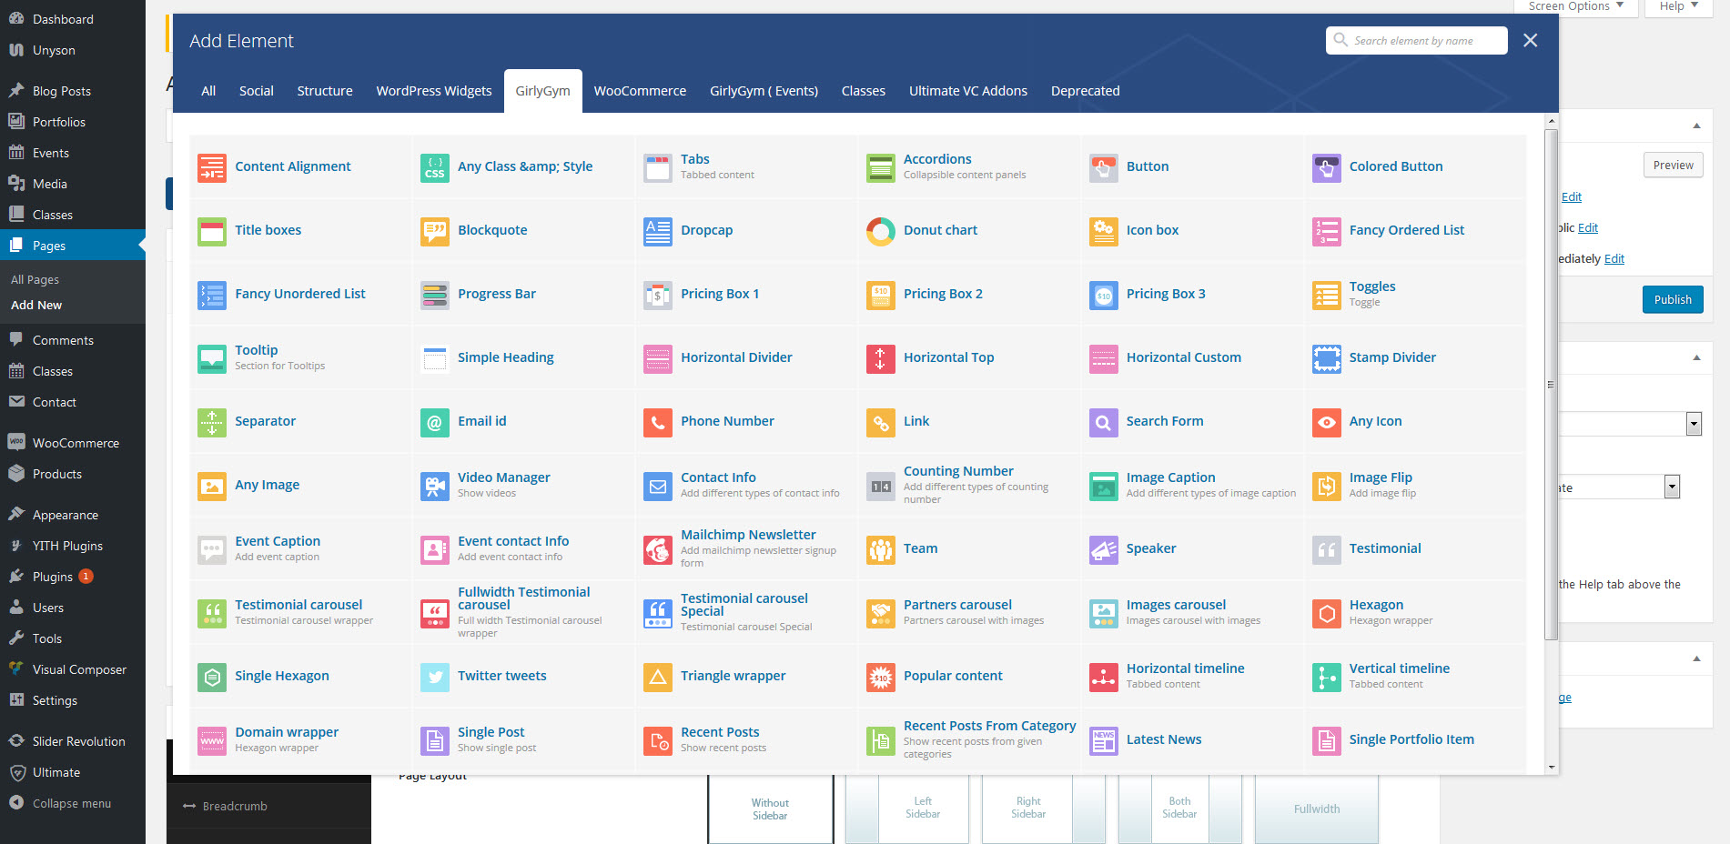This screenshot has width=1730, height=844.
Task: Select the Partners carousel handshake icon
Action: click(880, 613)
